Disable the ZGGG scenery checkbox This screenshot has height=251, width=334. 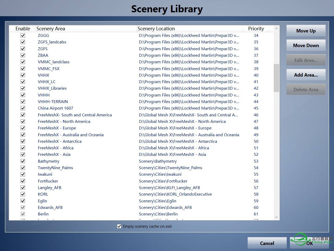pyautogui.click(x=23, y=36)
